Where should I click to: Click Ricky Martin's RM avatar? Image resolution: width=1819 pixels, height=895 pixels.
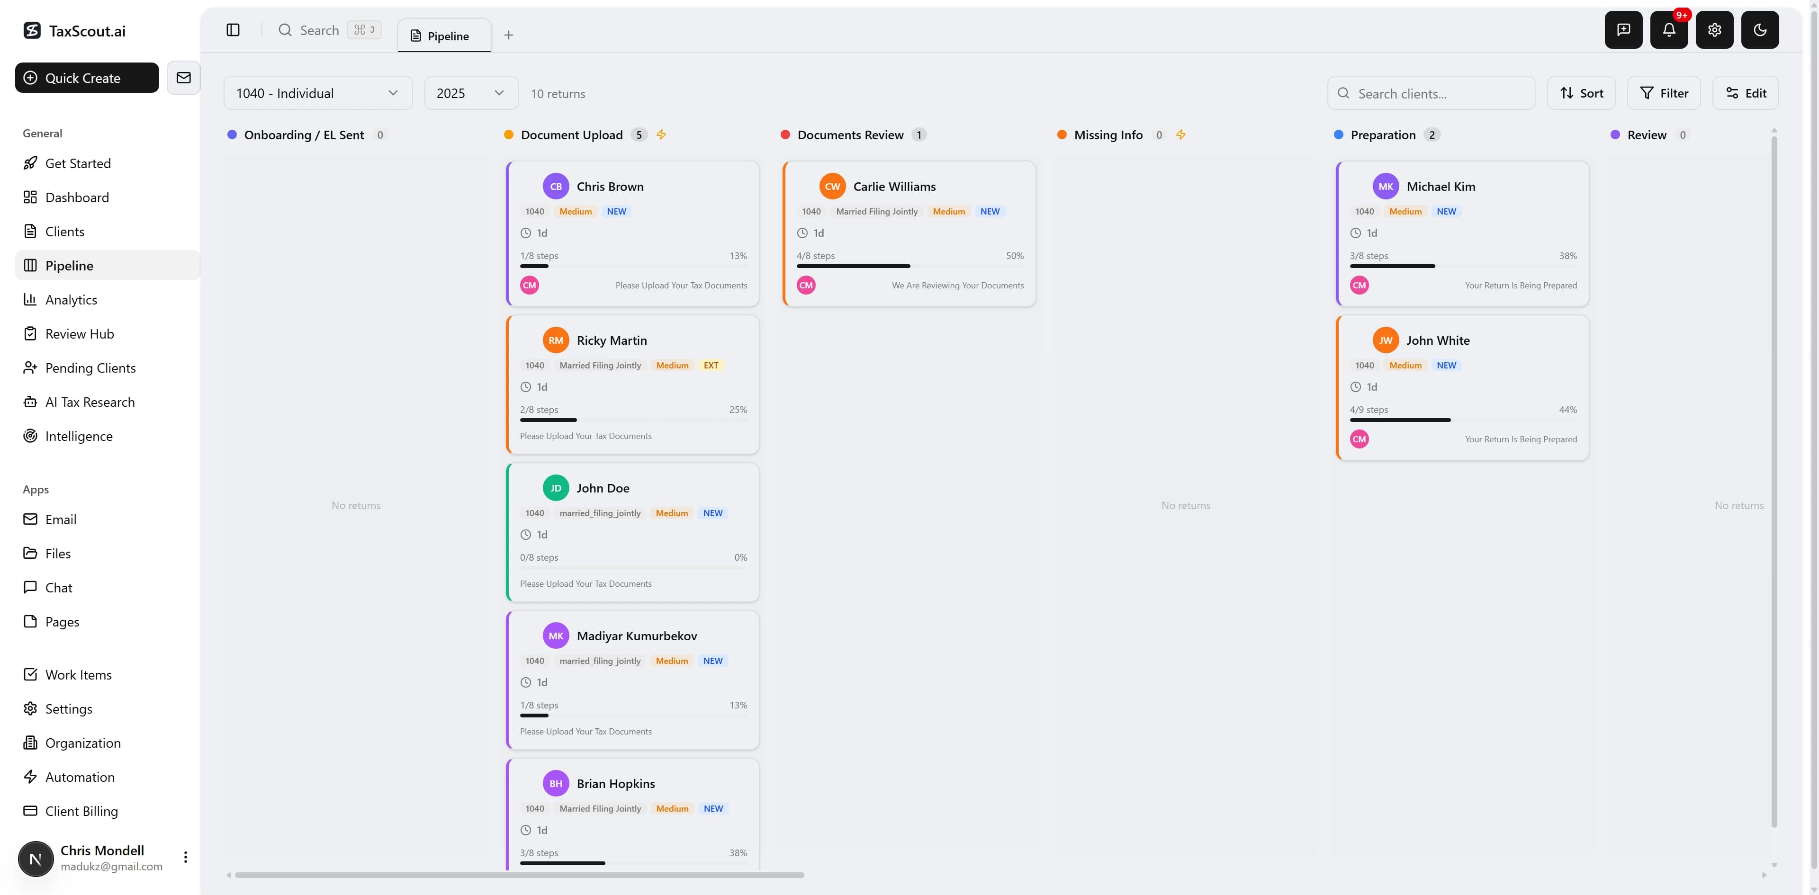click(556, 340)
